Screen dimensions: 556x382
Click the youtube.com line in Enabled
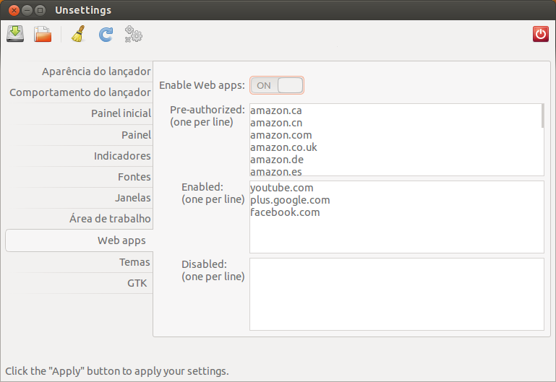(282, 188)
